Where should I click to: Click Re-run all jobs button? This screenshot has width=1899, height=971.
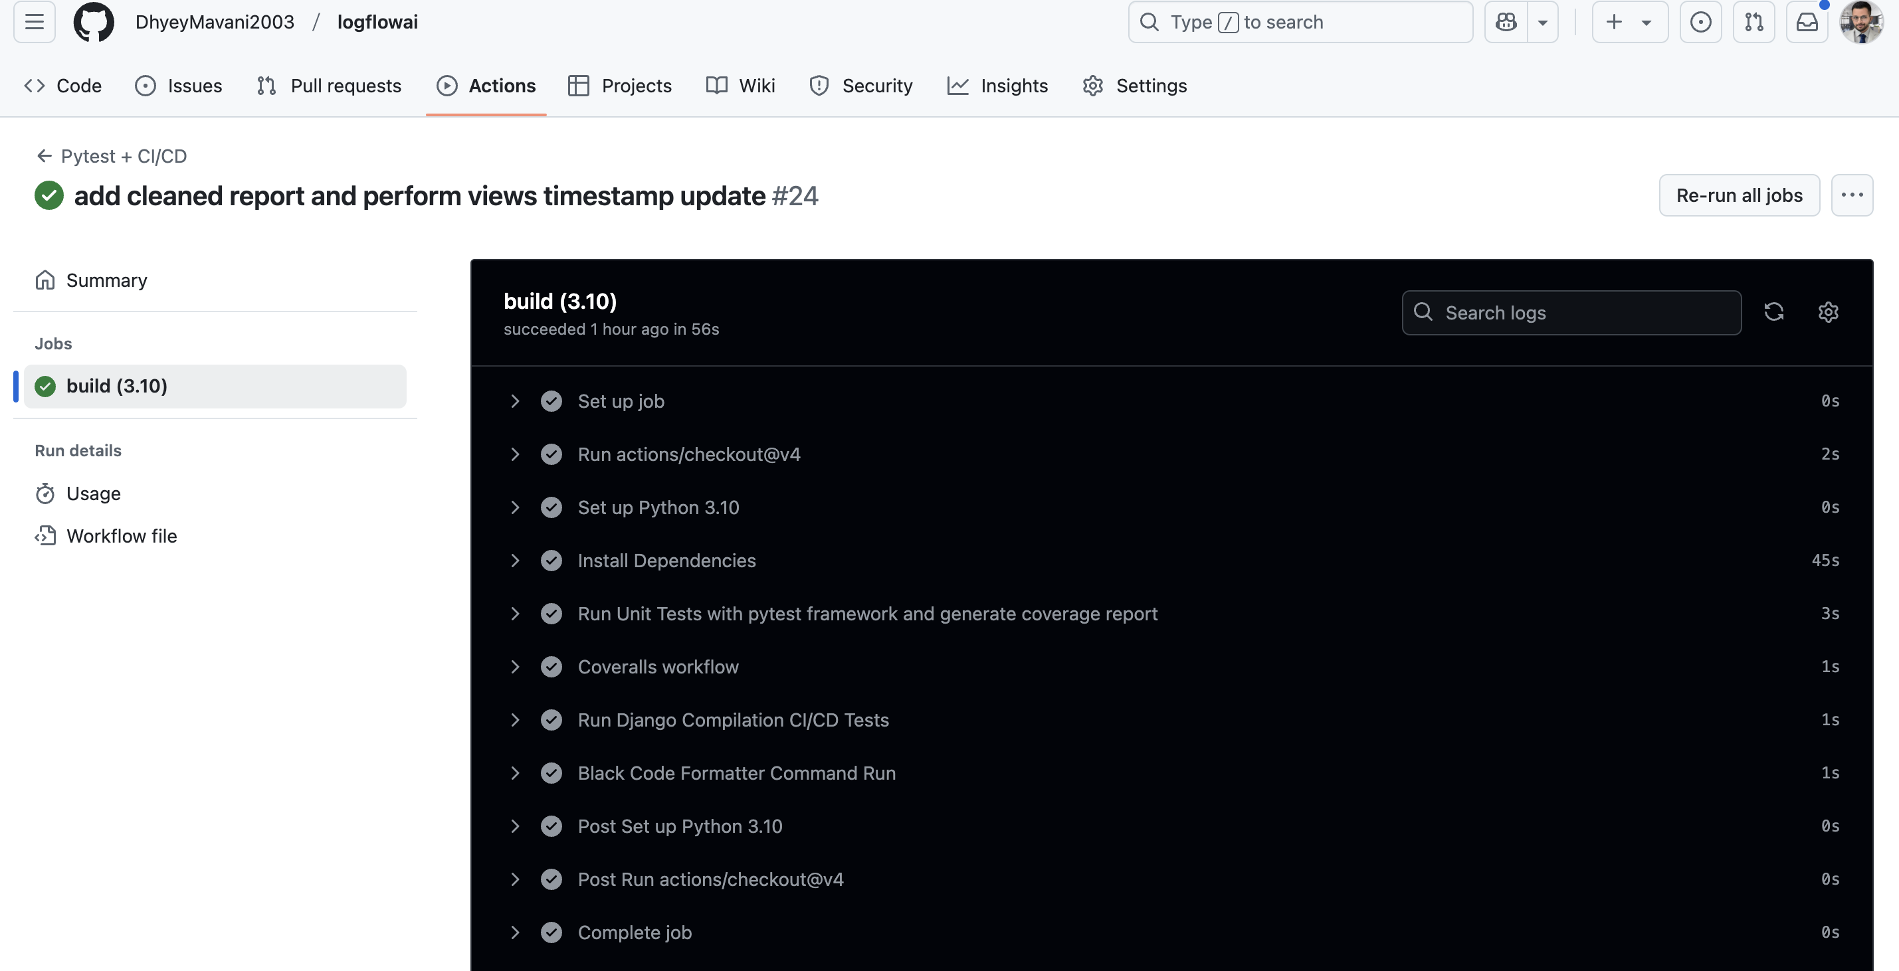1738,195
